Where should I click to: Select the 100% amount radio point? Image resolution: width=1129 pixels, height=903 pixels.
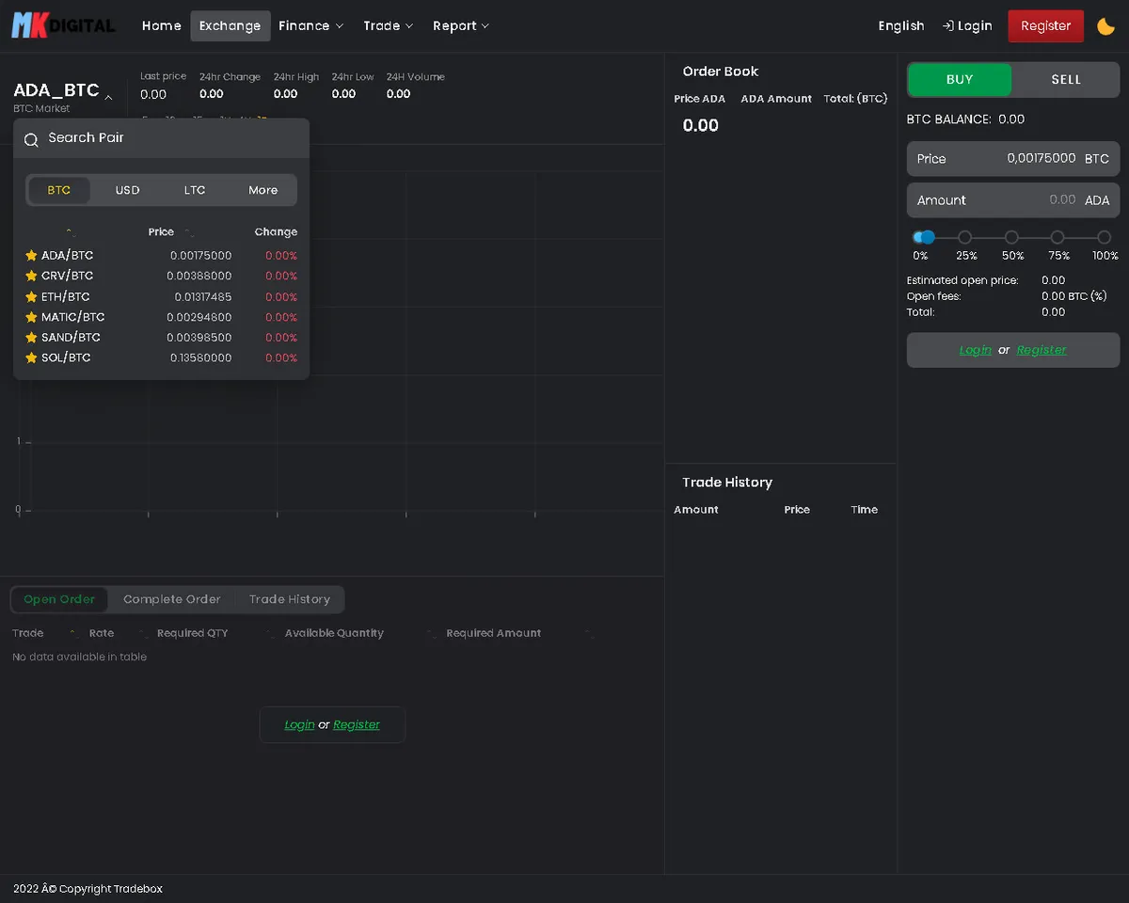[x=1104, y=238]
